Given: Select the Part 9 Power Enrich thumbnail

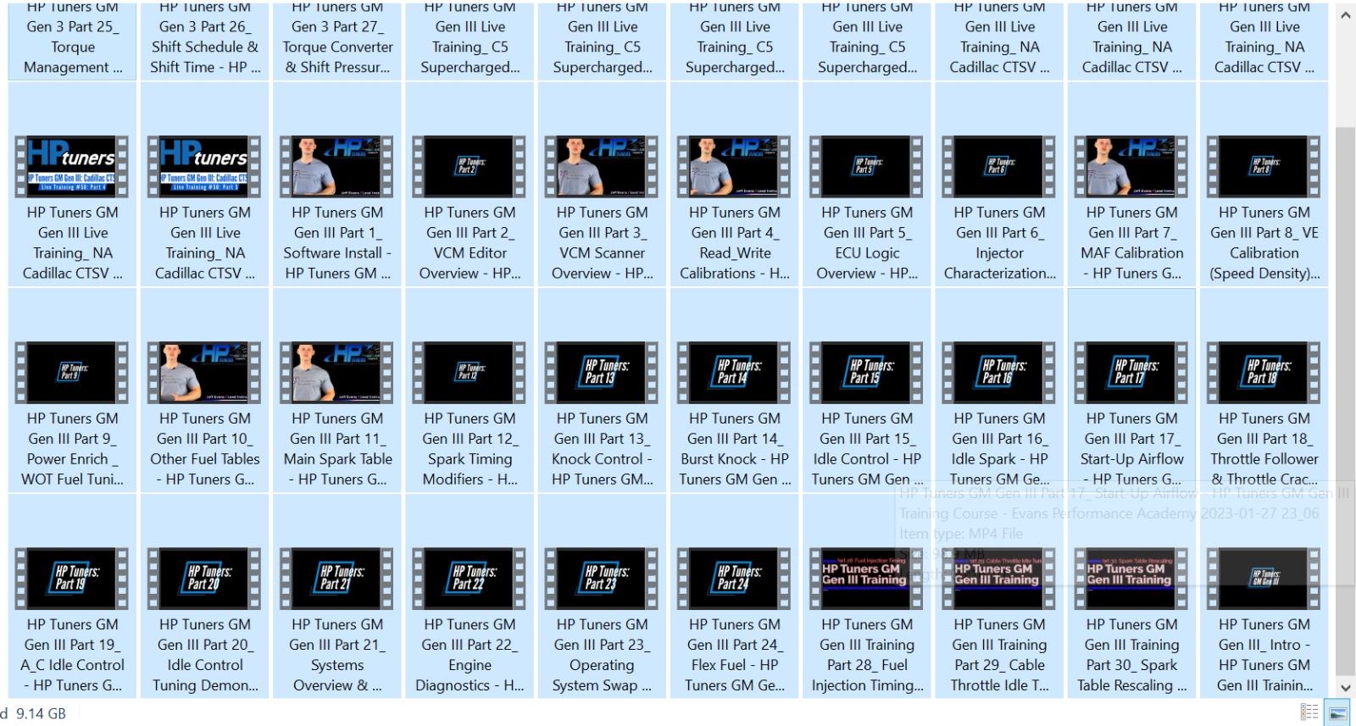Looking at the screenshot, I should [x=72, y=373].
